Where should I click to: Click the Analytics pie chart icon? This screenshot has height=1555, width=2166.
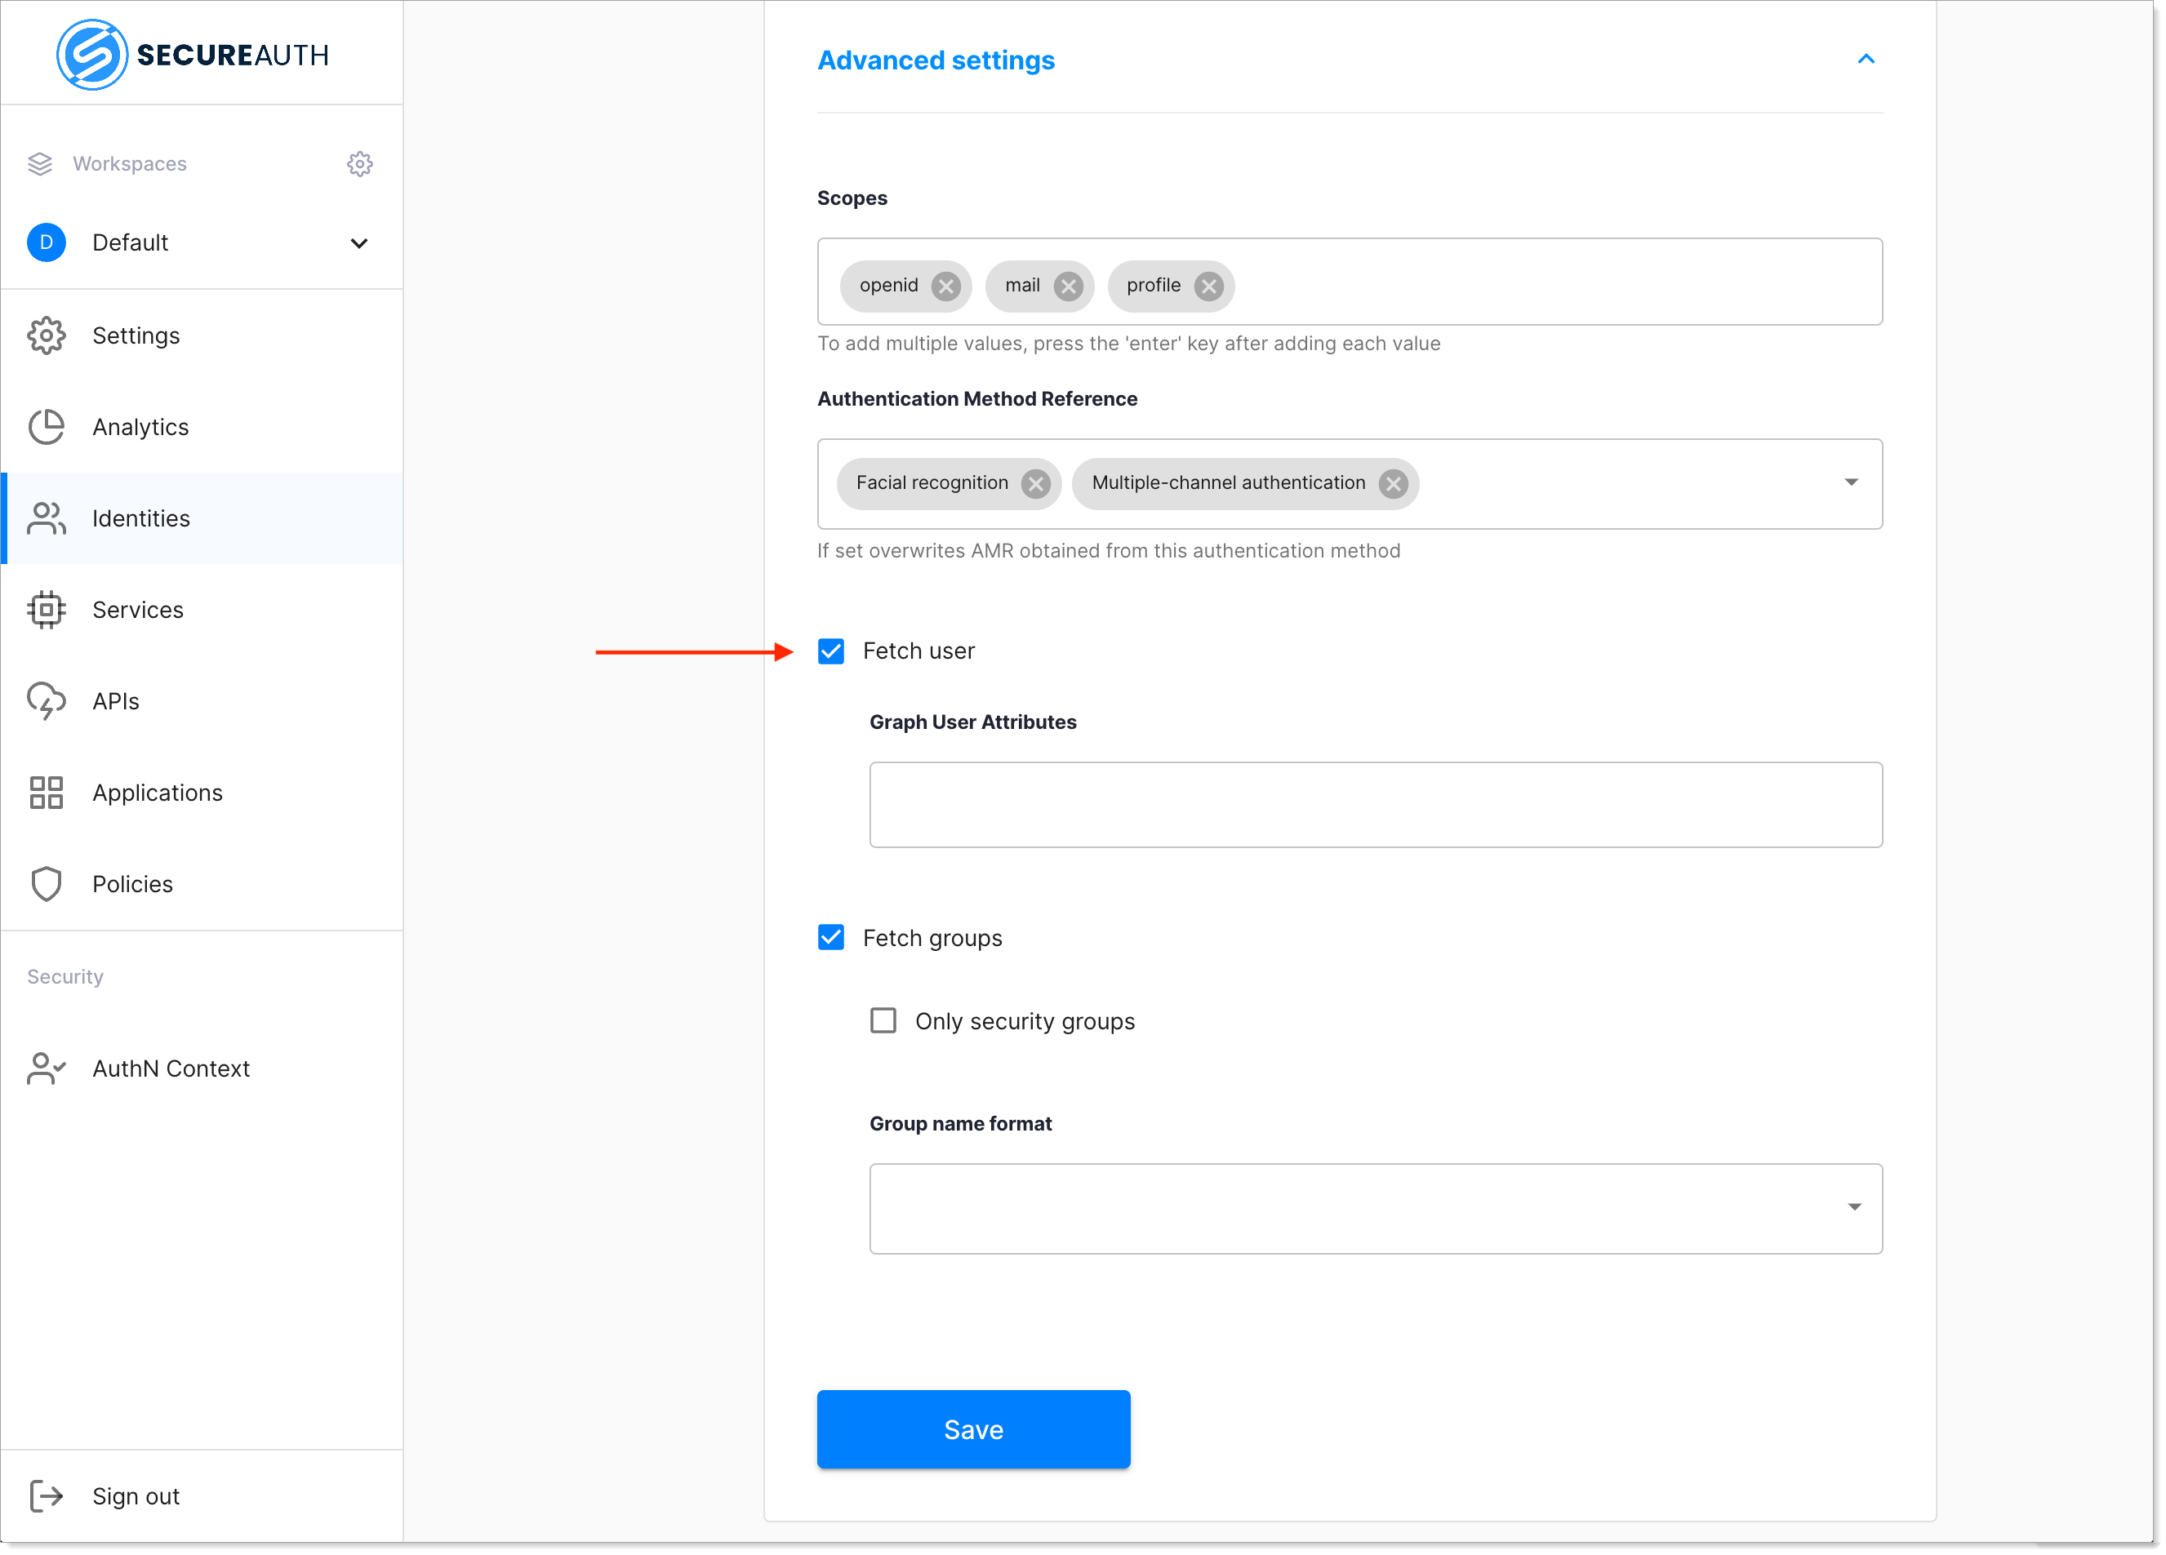(46, 428)
